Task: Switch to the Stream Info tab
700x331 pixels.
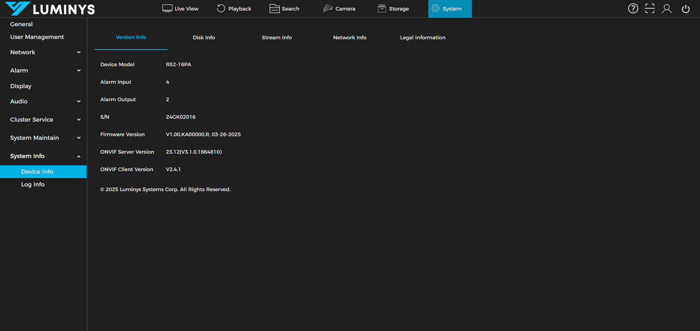Action: point(276,38)
